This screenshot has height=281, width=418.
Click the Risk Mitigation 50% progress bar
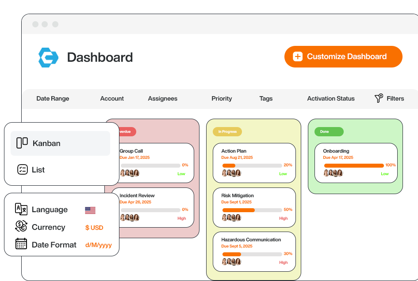click(252, 210)
